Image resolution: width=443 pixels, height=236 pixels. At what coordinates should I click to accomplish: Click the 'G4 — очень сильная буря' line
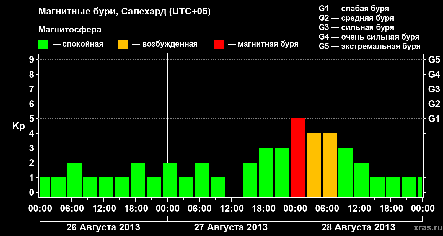coord(369,37)
